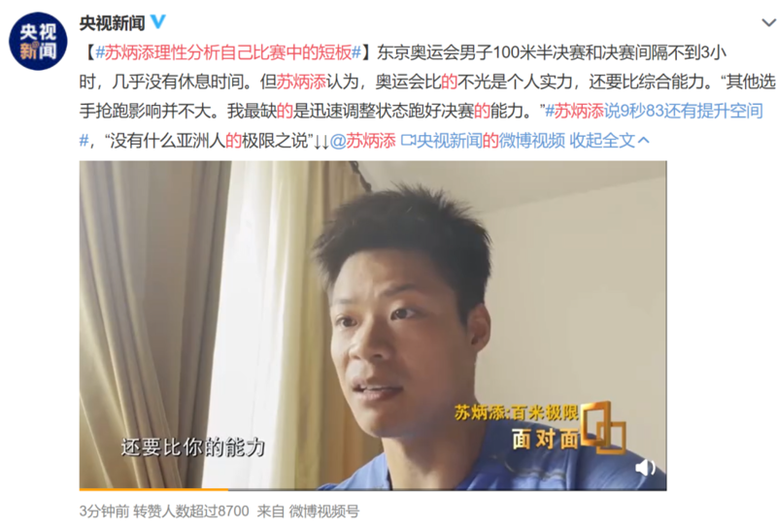
Task: Click 苏炳添 highlighted name in second line
Action: [301, 82]
